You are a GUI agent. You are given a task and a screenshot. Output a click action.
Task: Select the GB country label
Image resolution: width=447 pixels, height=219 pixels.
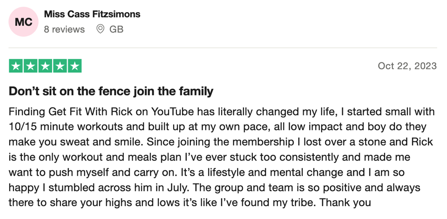point(116,29)
